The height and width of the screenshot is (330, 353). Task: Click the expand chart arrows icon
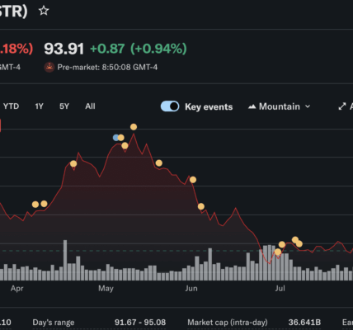click(342, 106)
